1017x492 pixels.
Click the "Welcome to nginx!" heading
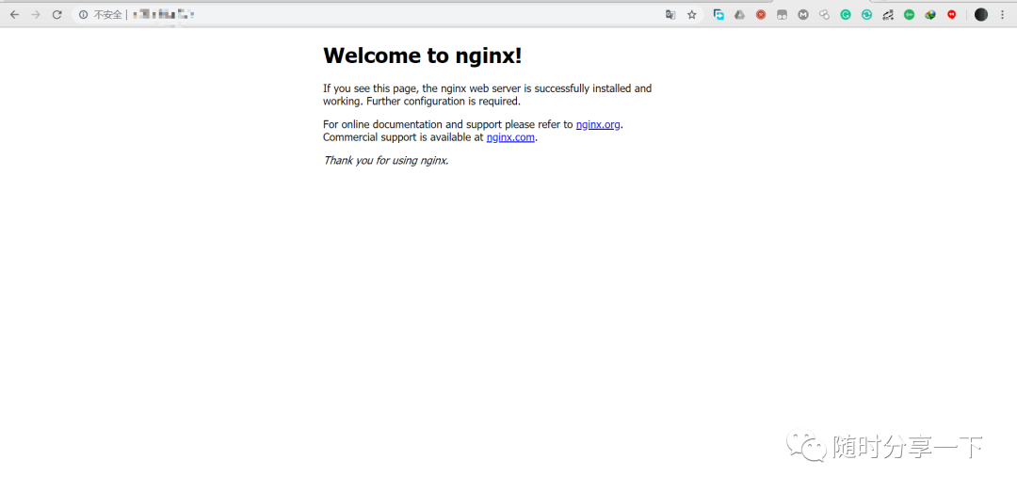point(422,56)
